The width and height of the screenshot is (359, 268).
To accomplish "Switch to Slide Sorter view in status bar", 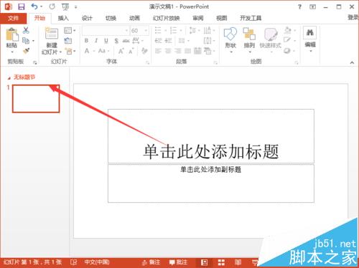I will pos(221,262).
